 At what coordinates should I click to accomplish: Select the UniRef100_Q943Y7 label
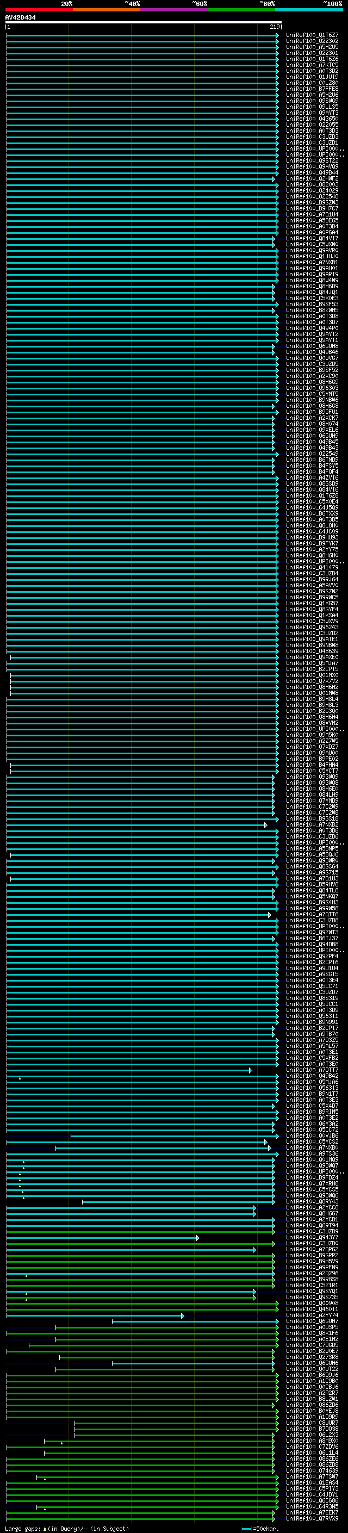tap(312, 1237)
